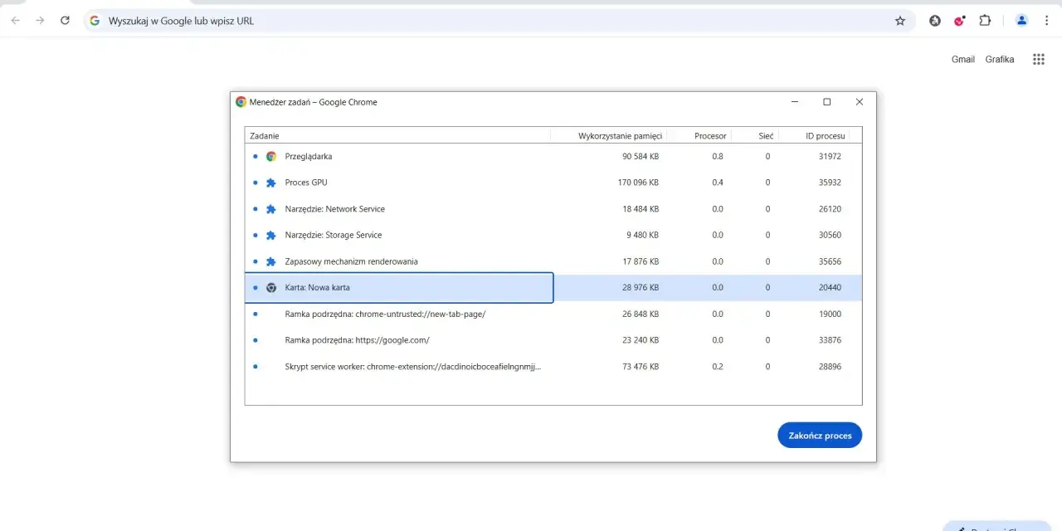Sort by ID procesu column header
The image size is (1062, 531).
point(815,135)
